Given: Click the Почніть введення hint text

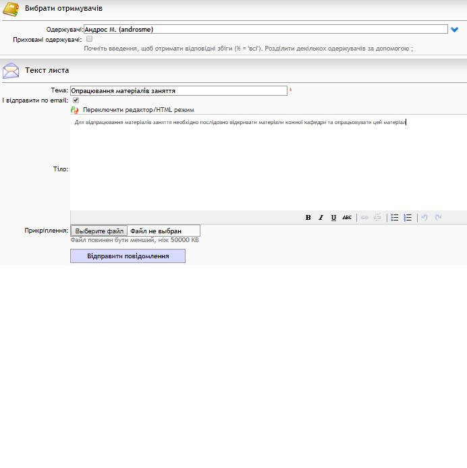Looking at the screenshot, I should (248, 49).
